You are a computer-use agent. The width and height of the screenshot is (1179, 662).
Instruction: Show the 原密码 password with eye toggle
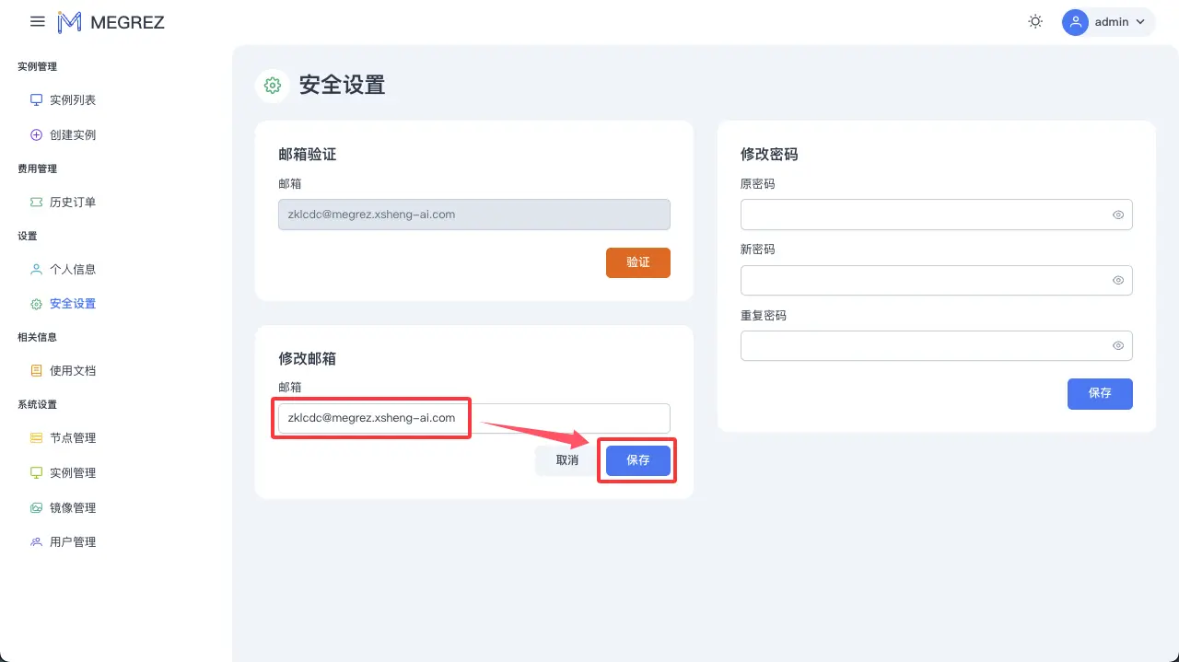[x=1117, y=215]
